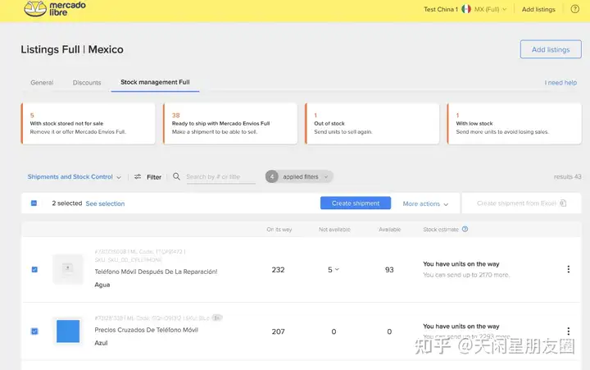This screenshot has width=590, height=370.
Task: Open kebab menu for Precios Cruzados row
Action: click(x=568, y=331)
